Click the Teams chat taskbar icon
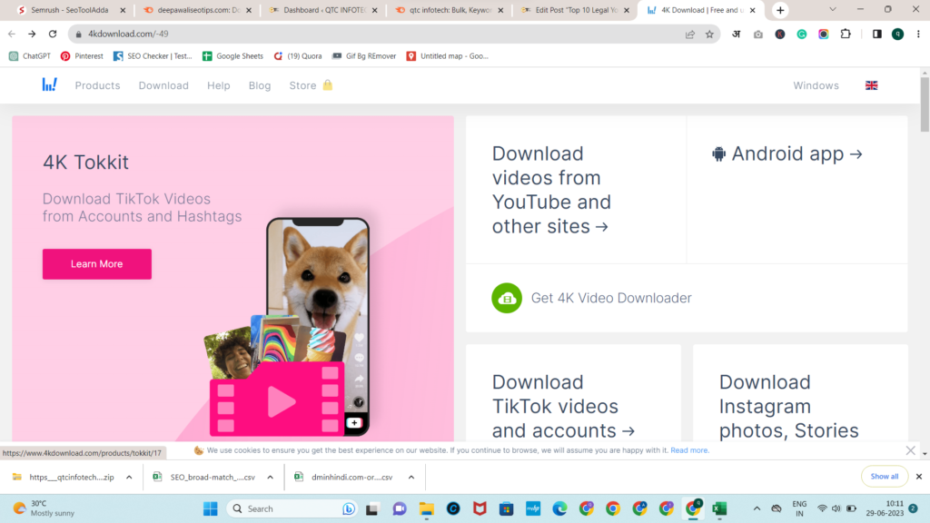The image size is (930, 523). 400,508
